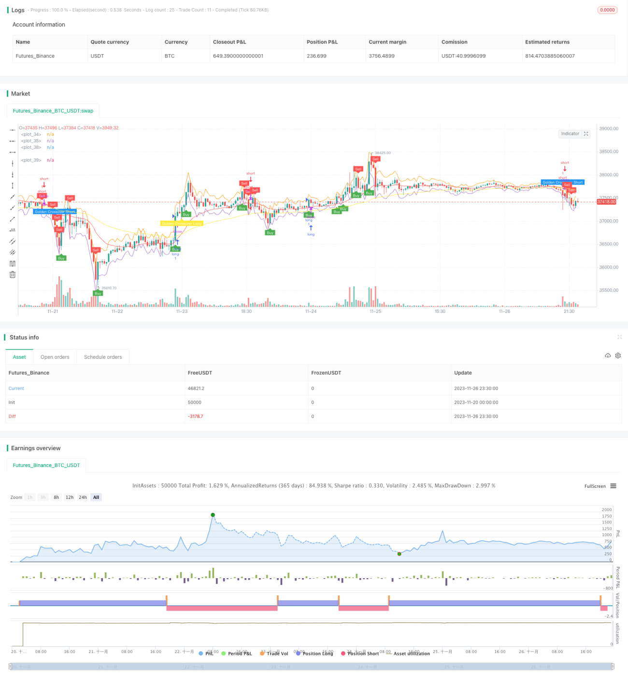Open the earnings chart hamburger export menu
Image resolution: width=628 pixels, height=681 pixels.
[613, 486]
